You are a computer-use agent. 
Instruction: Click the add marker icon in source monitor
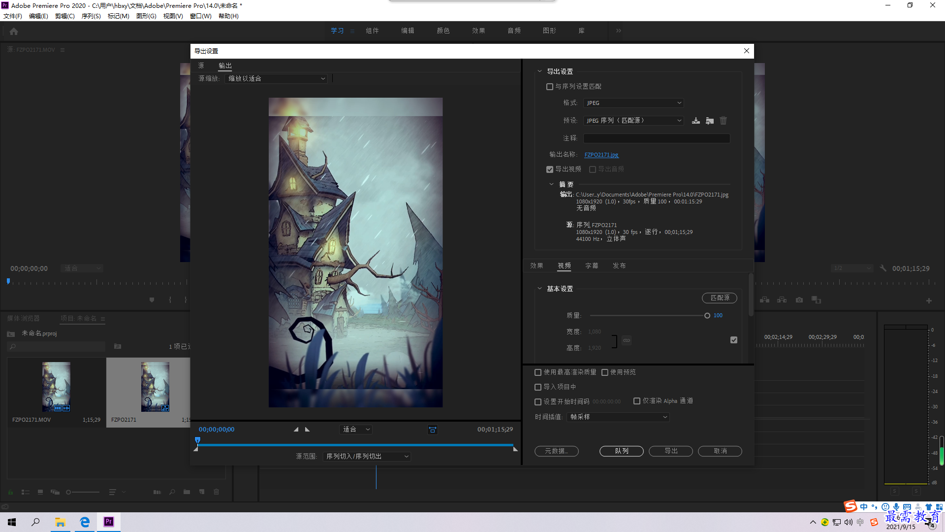point(152,299)
